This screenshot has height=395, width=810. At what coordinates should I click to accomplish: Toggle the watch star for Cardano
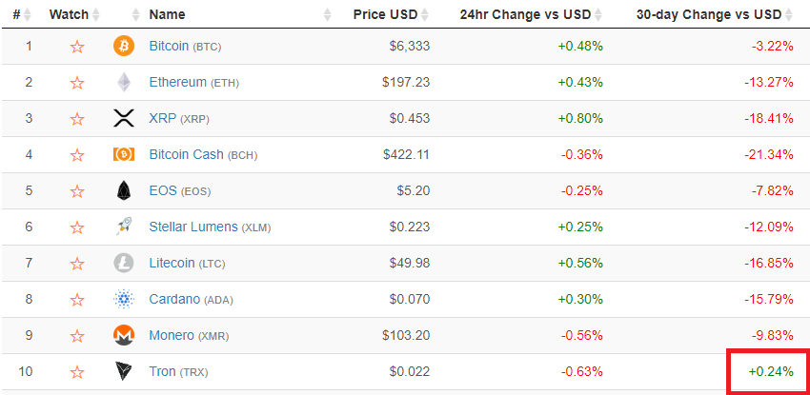[77, 299]
